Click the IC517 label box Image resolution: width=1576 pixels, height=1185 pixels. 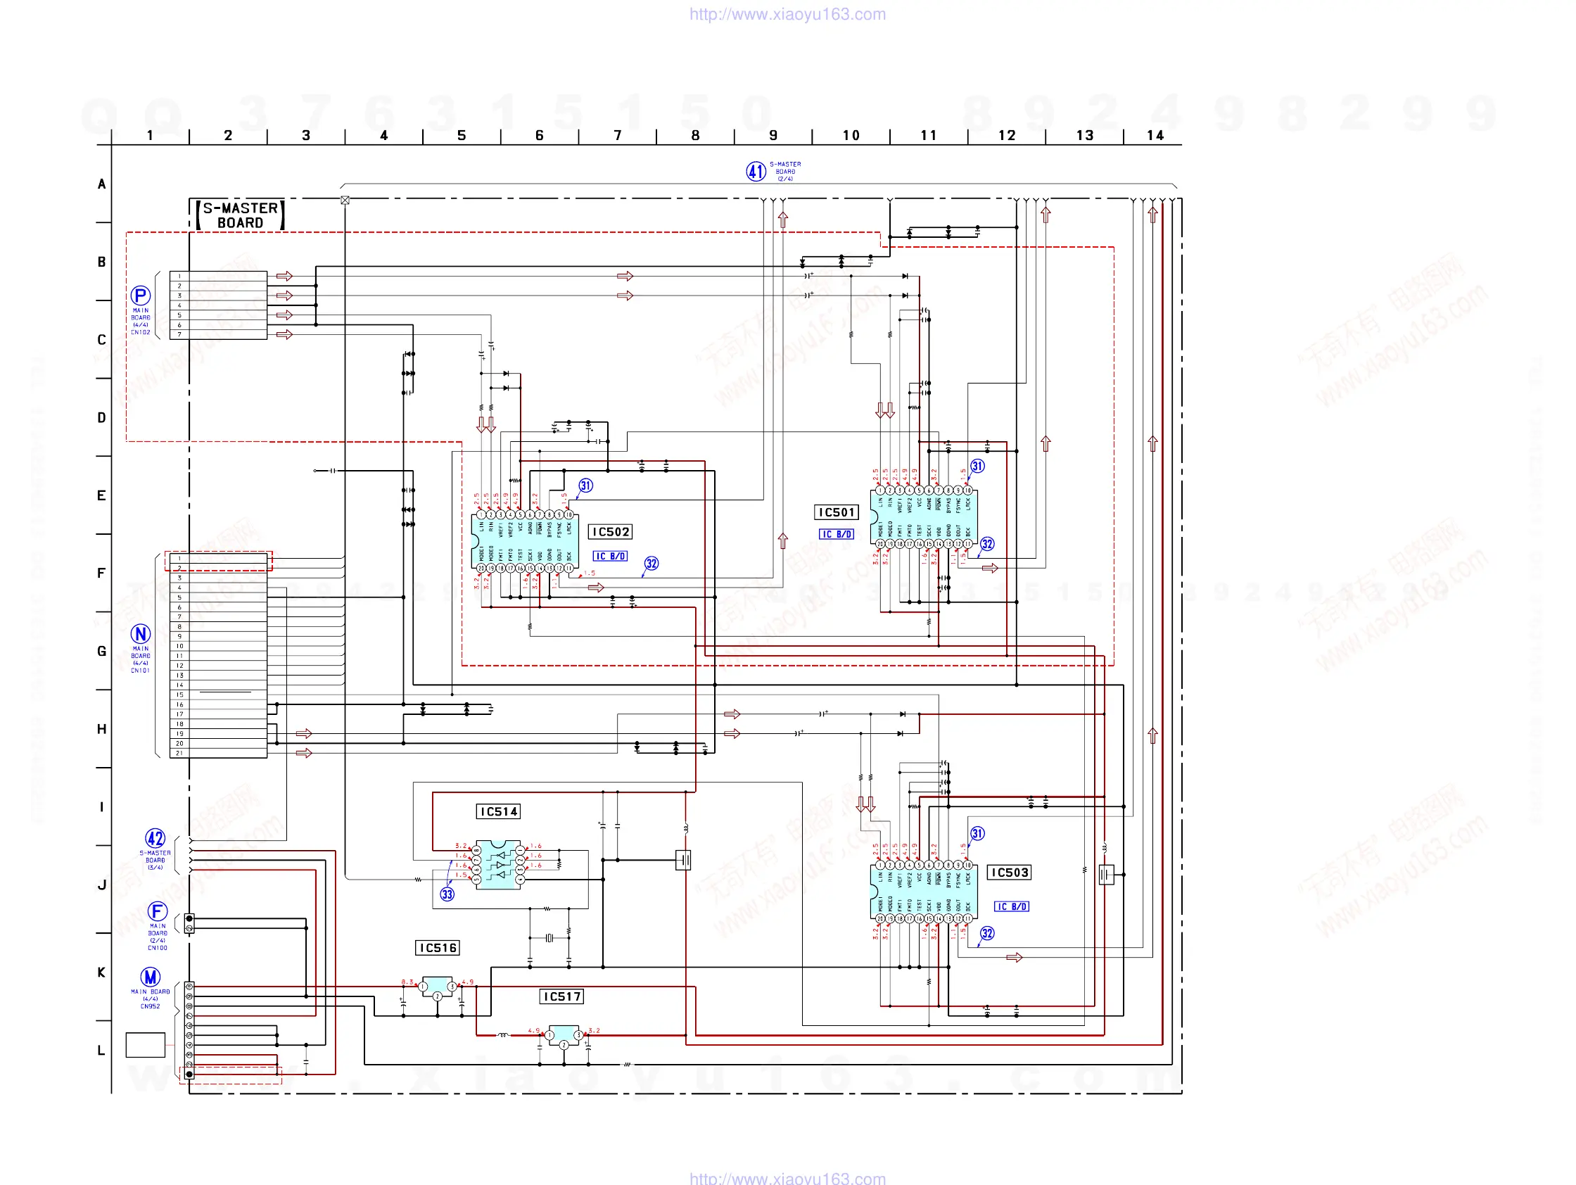pos(561,996)
